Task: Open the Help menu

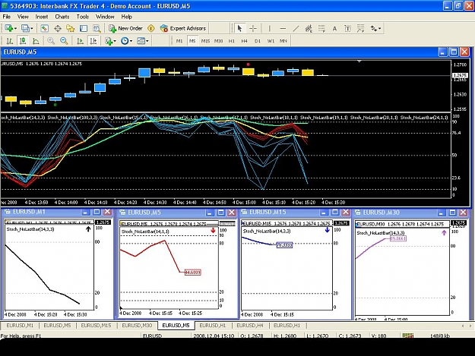Action: (x=126, y=17)
